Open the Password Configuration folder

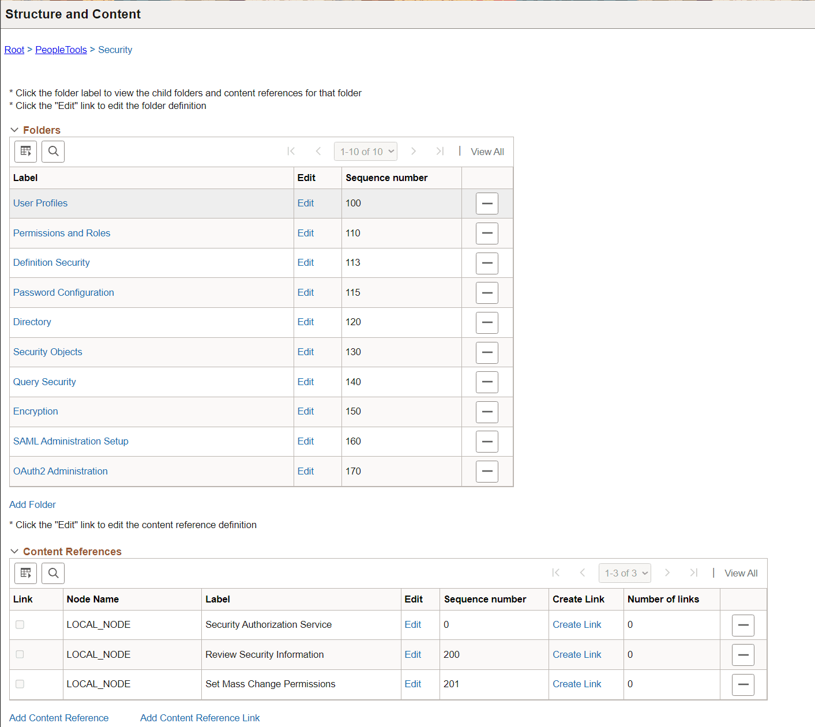pos(63,292)
